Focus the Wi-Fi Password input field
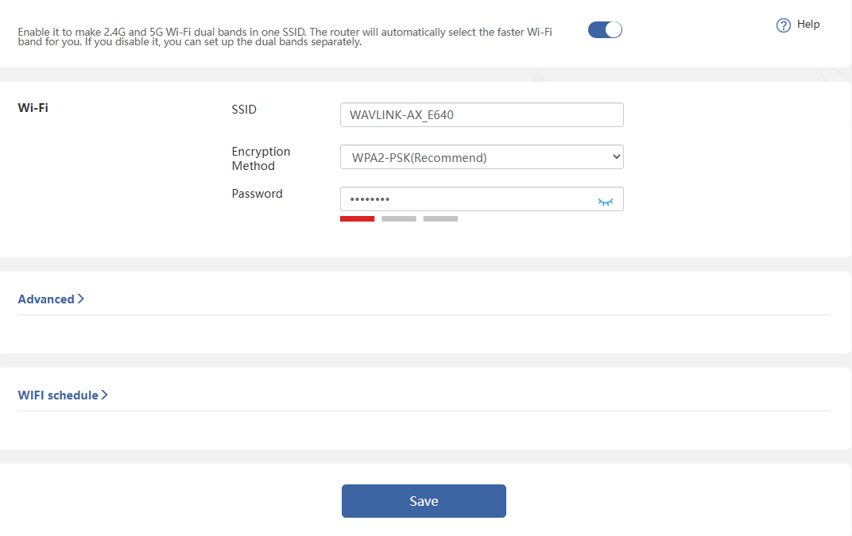852x536 pixels. click(x=465, y=199)
